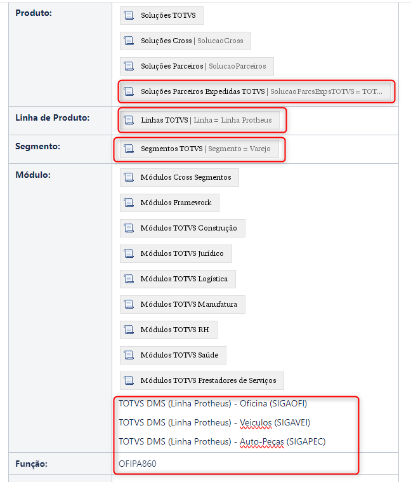Click the page icon beside Módulos Framework
The width and height of the screenshot is (411, 482).
[x=129, y=203]
